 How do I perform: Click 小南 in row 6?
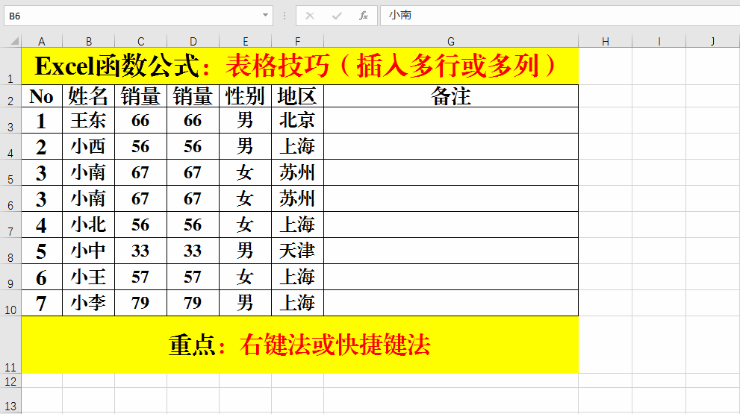[x=88, y=199]
